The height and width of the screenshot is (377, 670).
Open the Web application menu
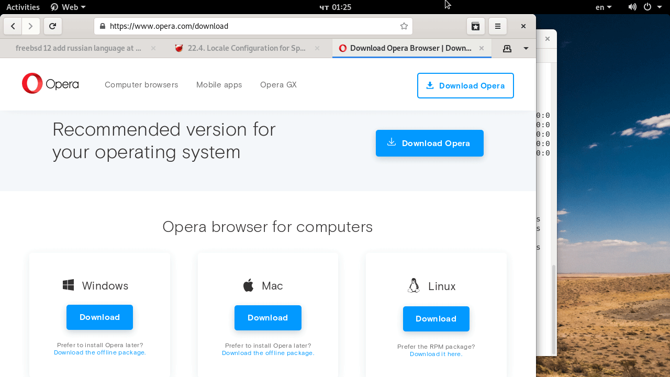(68, 7)
